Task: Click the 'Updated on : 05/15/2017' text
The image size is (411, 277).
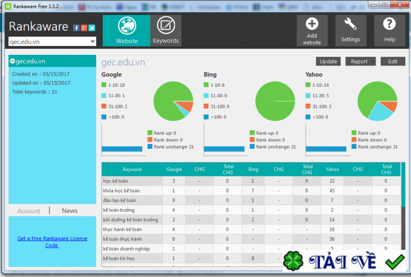Action: pyautogui.click(x=41, y=83)
